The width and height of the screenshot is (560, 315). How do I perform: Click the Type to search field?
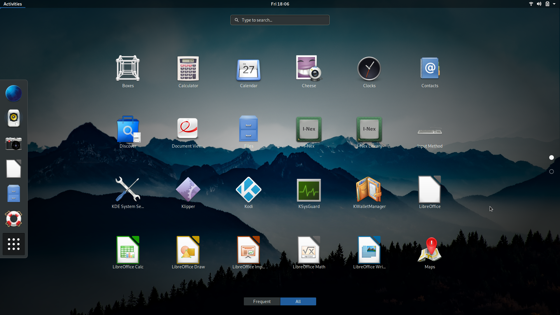[280, 20]
